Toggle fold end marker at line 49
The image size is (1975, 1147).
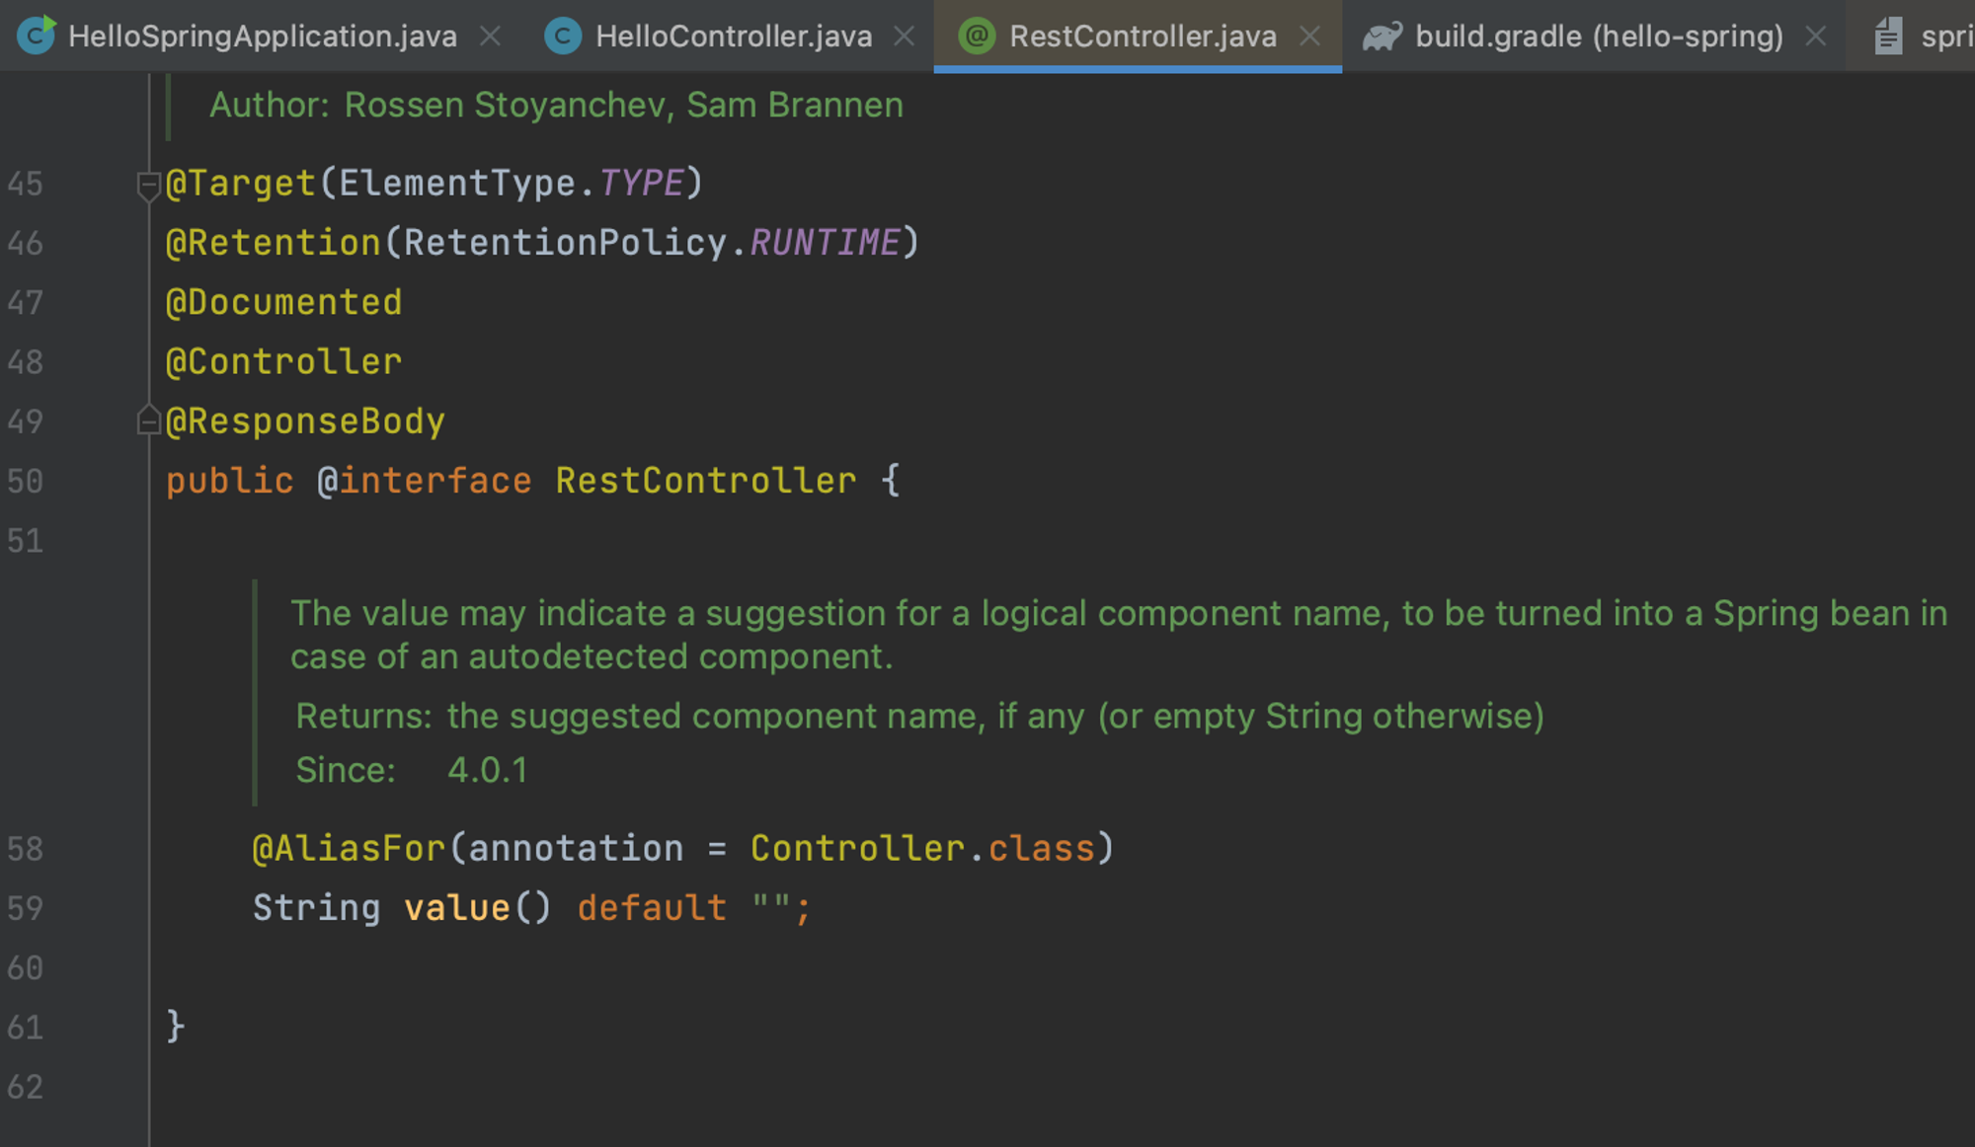[x=148, y=421]
